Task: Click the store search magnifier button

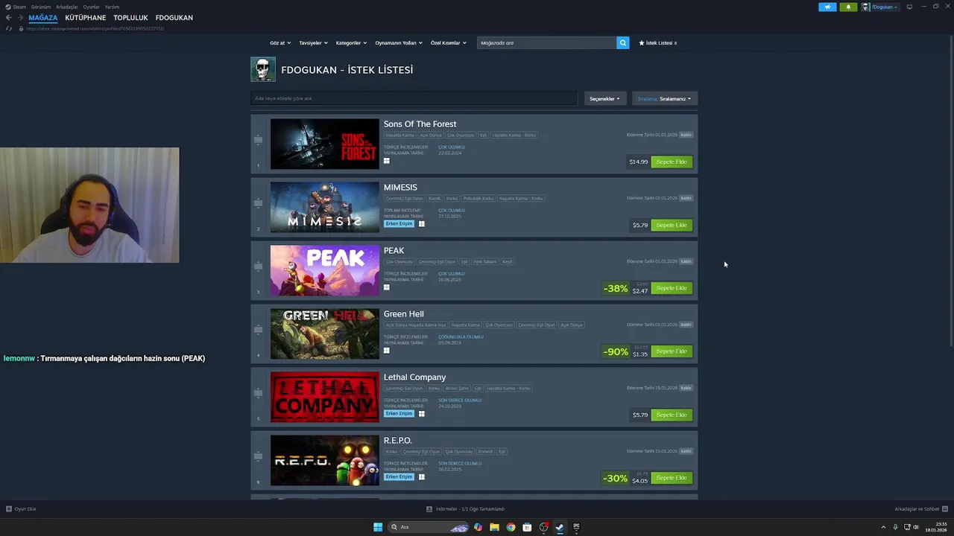Action: tap(623, 42)
